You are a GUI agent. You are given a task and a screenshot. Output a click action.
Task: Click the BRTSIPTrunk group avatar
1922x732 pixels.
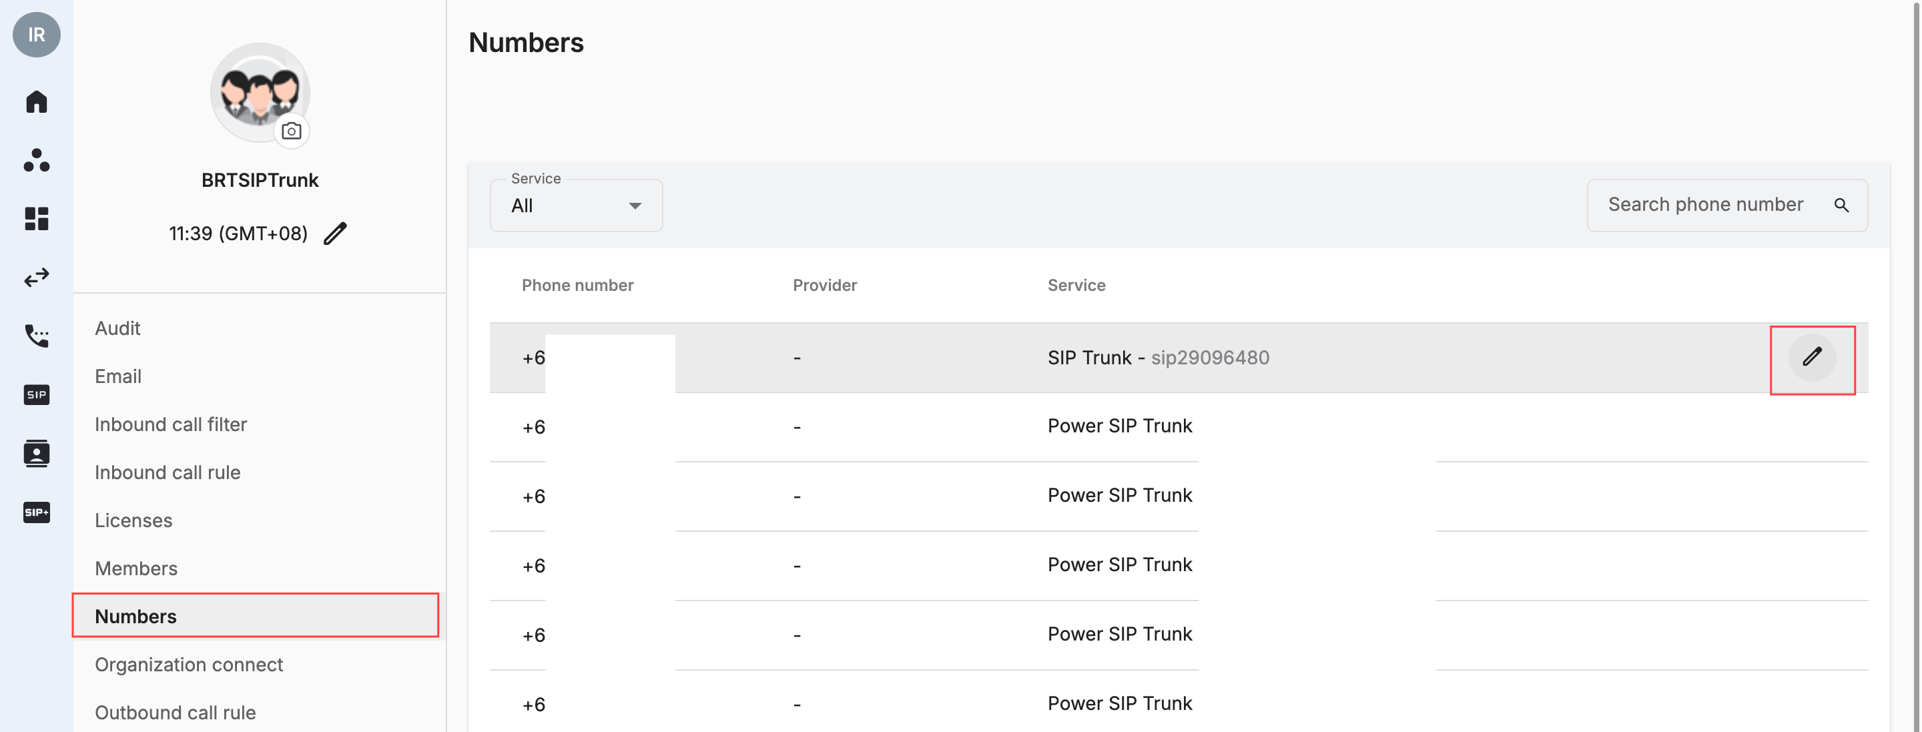point(260,93)
